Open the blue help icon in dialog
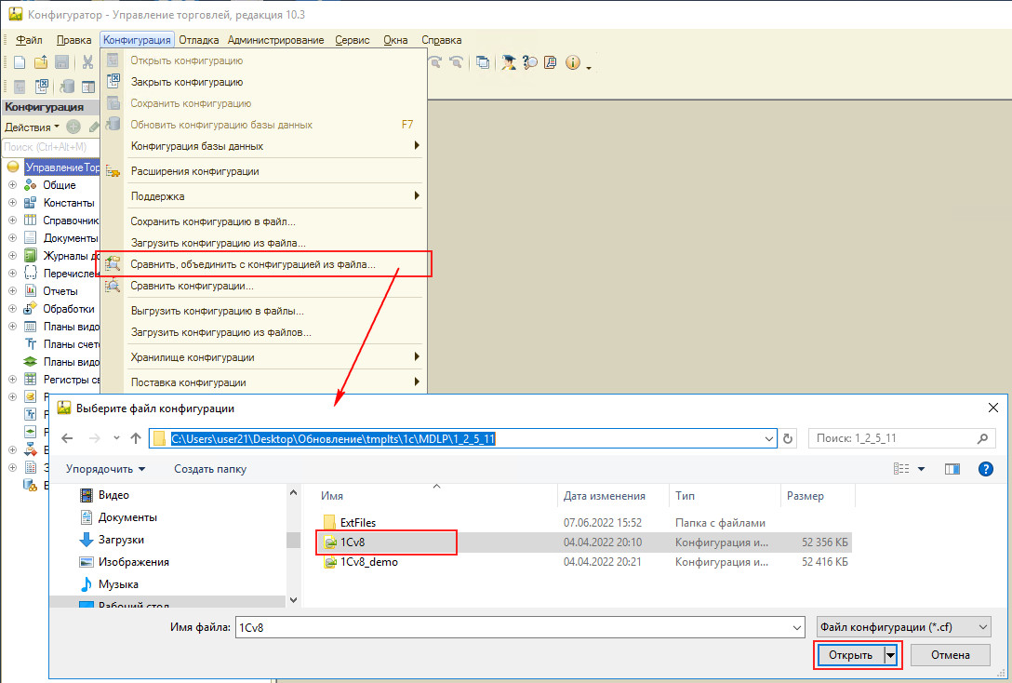 click(986, 469)
